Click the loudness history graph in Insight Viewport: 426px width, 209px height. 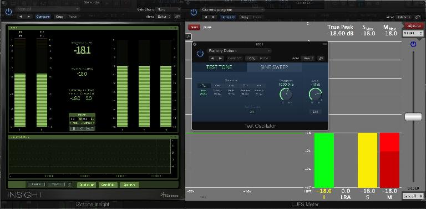(x=89, y=157)
